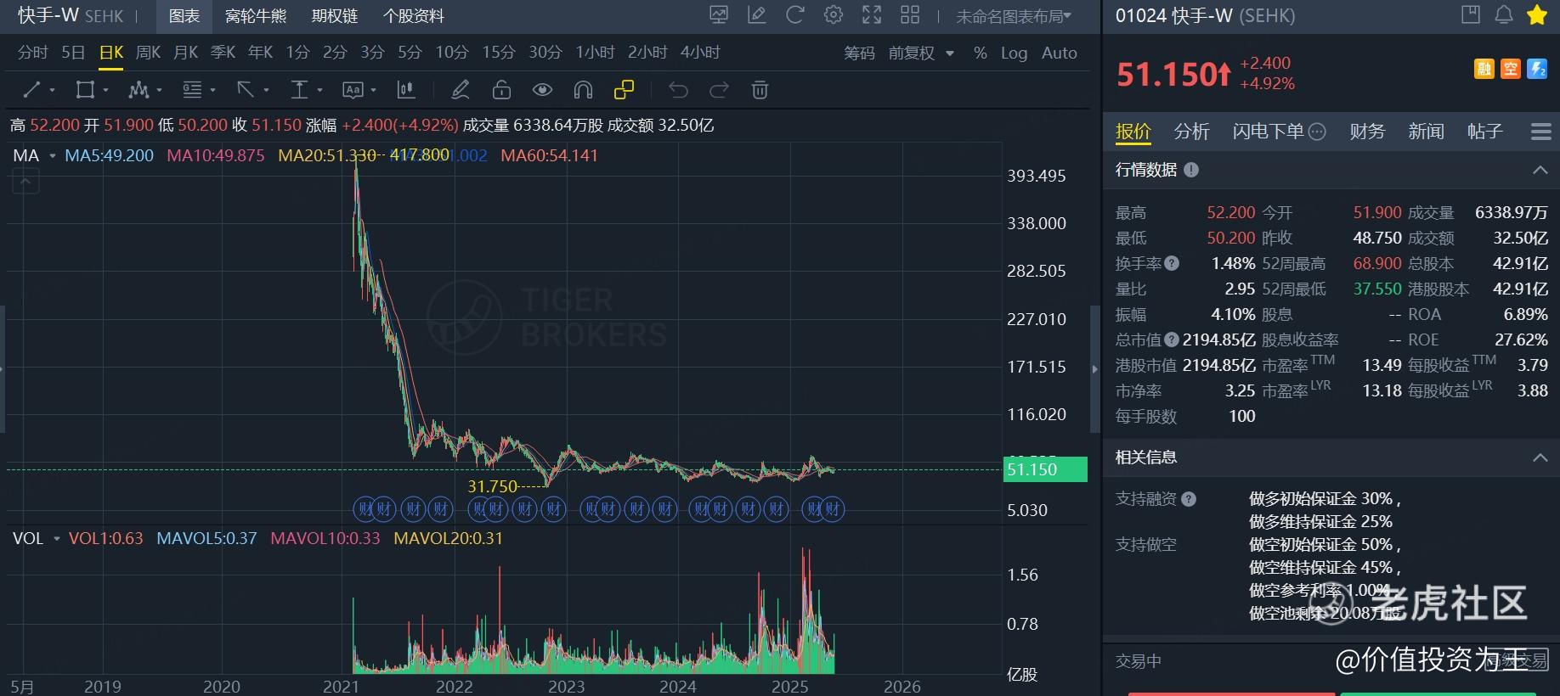The width and height of the screenshot is (1560, 696).
Task: Collapse the 行情数据 section
Action: point(1540,170)
